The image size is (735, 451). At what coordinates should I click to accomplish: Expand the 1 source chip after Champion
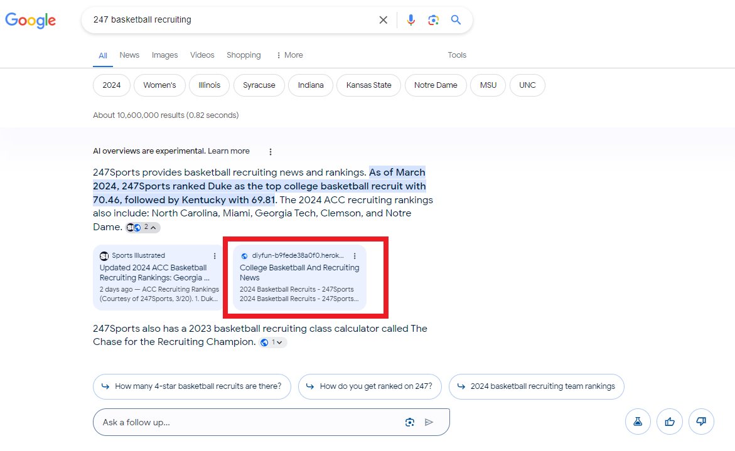point(273,342)
